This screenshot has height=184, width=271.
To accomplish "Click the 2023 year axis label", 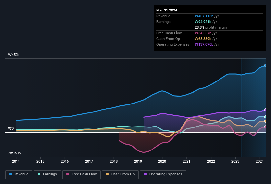I will pos(235,161).
